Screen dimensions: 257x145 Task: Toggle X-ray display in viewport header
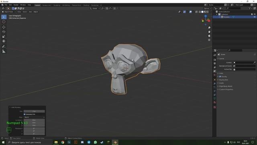tap(196, 12)
